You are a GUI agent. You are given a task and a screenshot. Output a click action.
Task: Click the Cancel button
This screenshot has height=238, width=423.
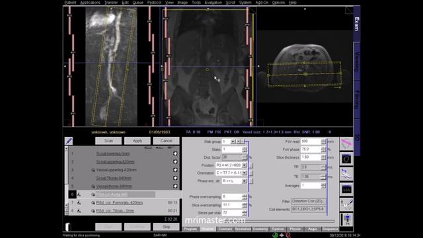click(166, 141)
